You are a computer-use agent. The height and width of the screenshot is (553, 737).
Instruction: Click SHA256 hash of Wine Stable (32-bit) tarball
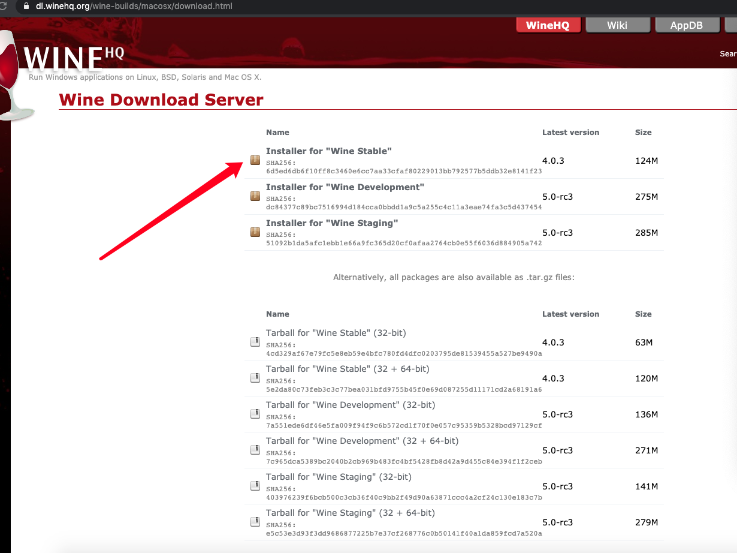click(x=404, y=353)
